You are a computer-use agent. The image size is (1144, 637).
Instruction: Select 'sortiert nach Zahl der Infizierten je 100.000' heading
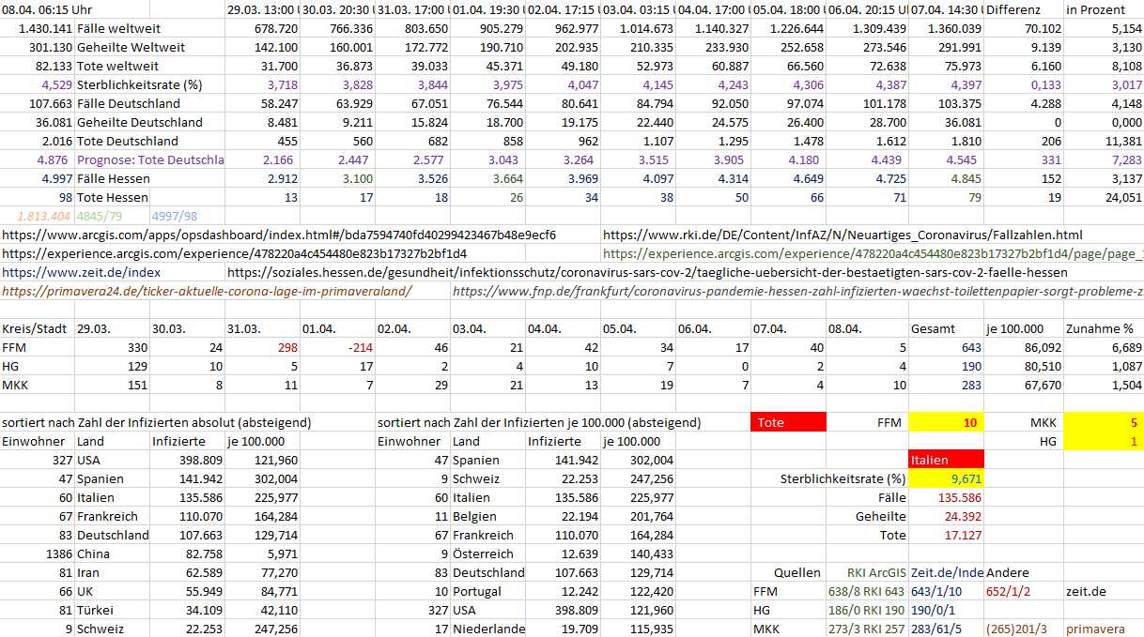pos(538,422)
